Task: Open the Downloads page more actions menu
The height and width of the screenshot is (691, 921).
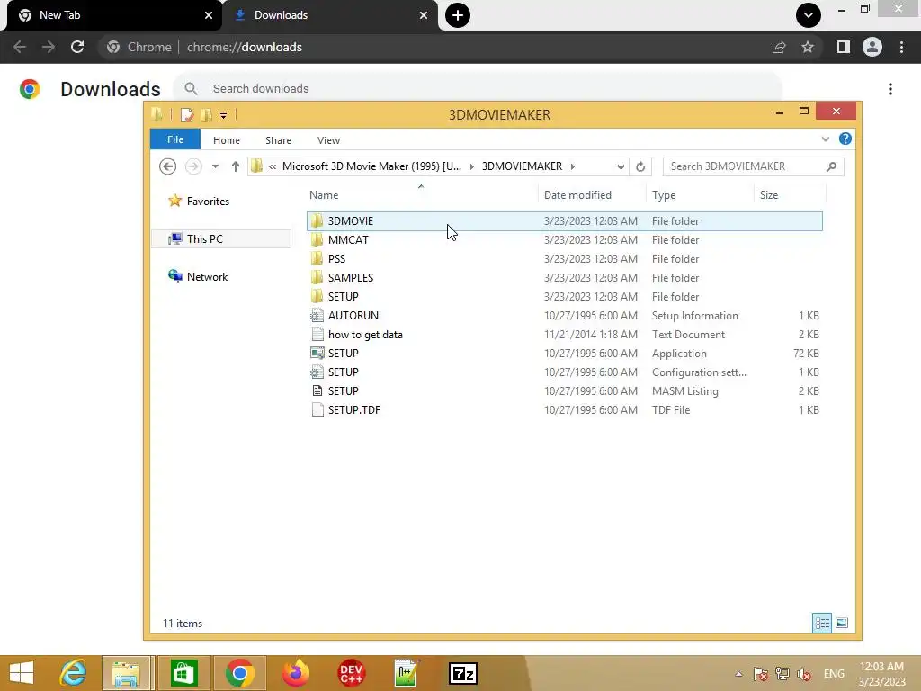Action: coord(890,89)
